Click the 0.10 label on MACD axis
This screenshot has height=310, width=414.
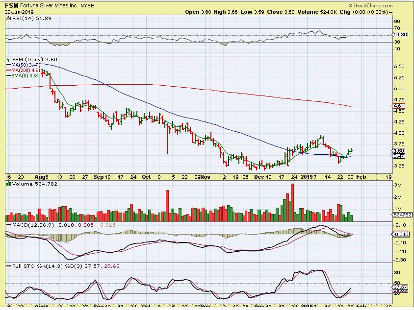401,225
